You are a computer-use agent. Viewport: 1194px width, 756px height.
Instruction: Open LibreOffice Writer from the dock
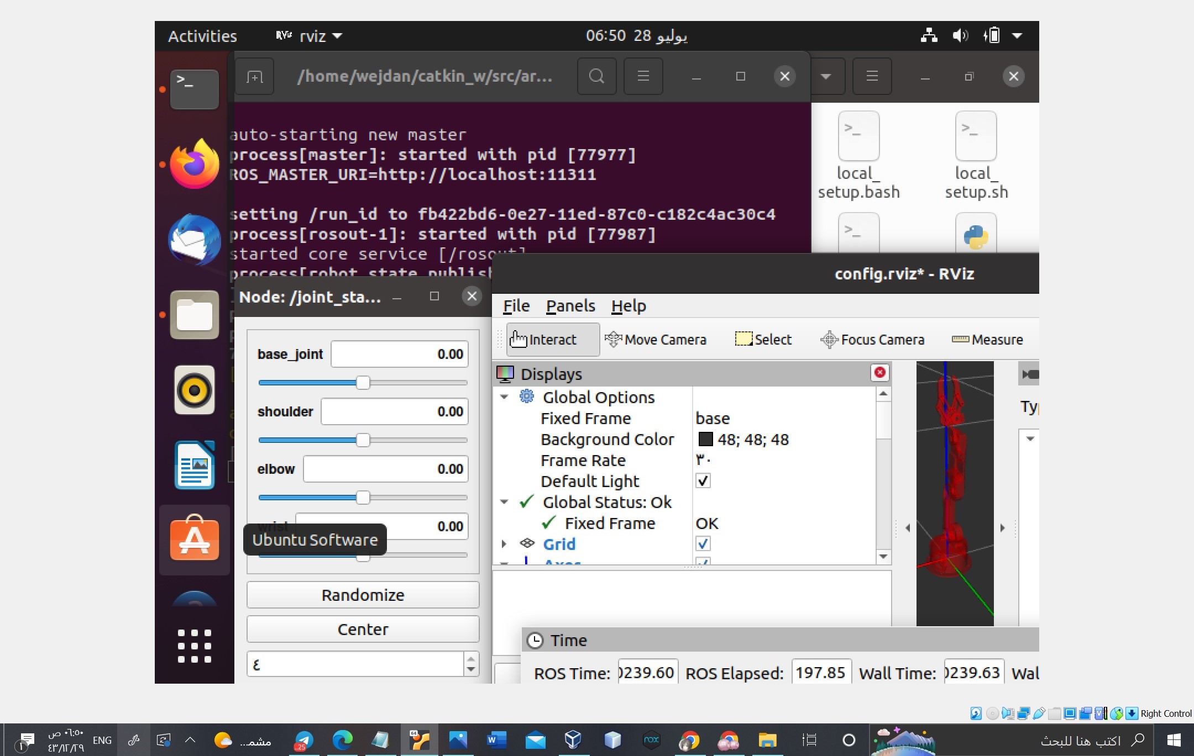tap(195, 465)
